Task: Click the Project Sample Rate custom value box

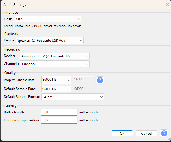Action: tap(83, 80)
